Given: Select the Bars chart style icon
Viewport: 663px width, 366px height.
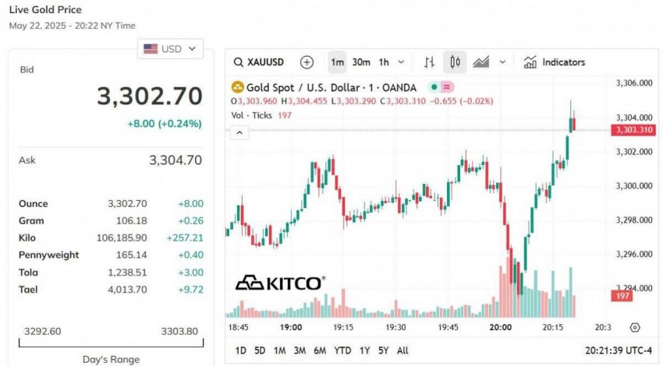Looking at the screenshot, I should [430, 62].
